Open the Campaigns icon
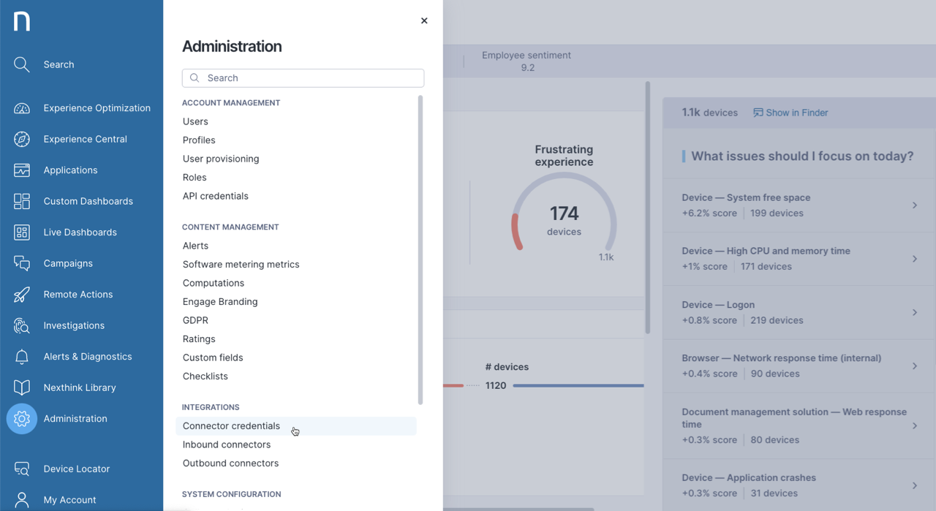The image size is (936, 511). [21, 263]
